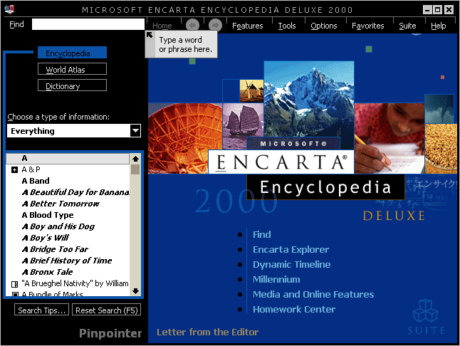Open the Features menu
Viewport: 460px width, 346px height.
click(247, 26)
